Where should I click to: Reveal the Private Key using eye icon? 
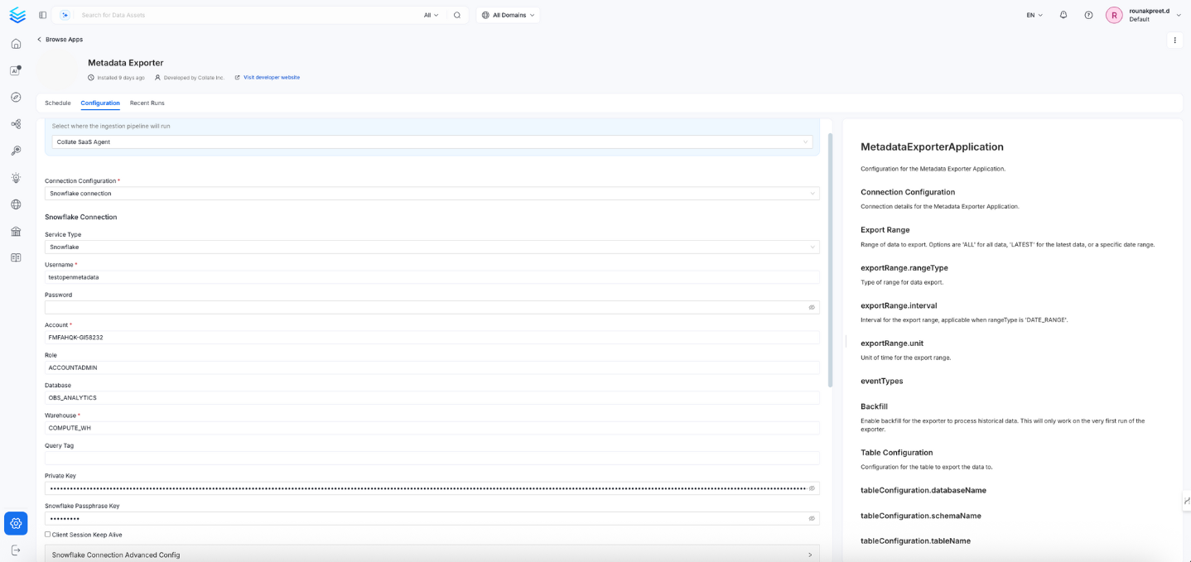pos(812,488)
